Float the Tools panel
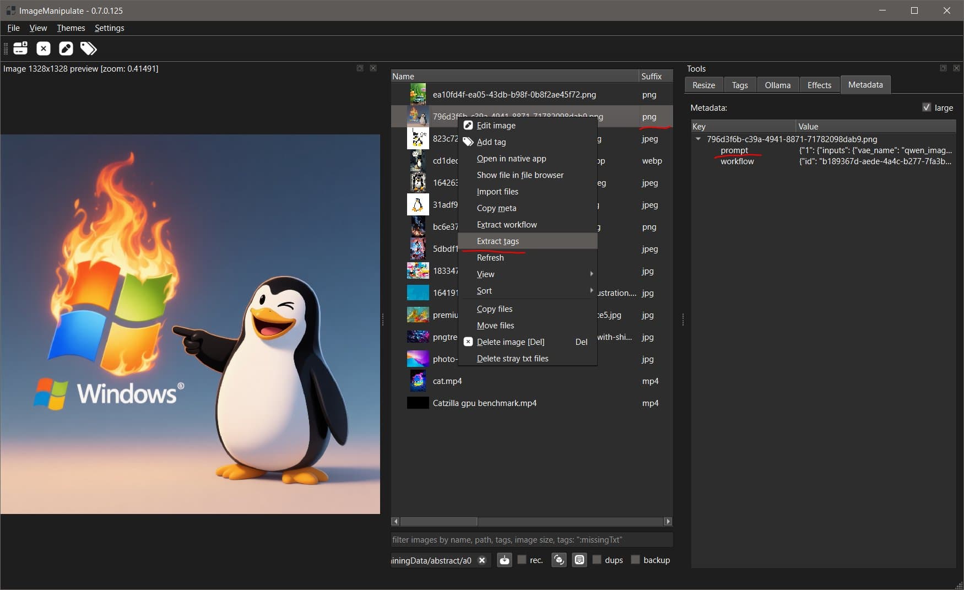The image size is (964, 590). (943, 68)
